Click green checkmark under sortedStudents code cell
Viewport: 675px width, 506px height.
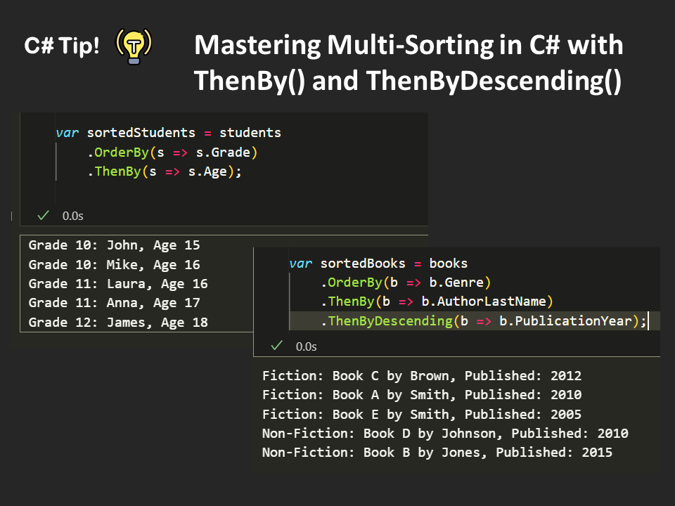click(44, 215)
